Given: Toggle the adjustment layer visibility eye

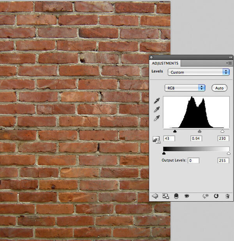Looking at the screenshot, I should (x=186, y=196).
